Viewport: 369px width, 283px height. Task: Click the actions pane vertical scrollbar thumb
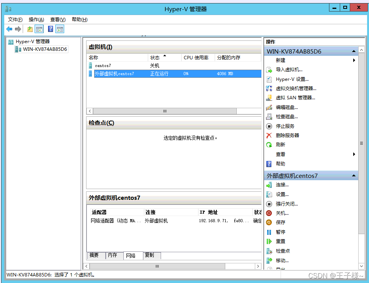coord(362,143)
